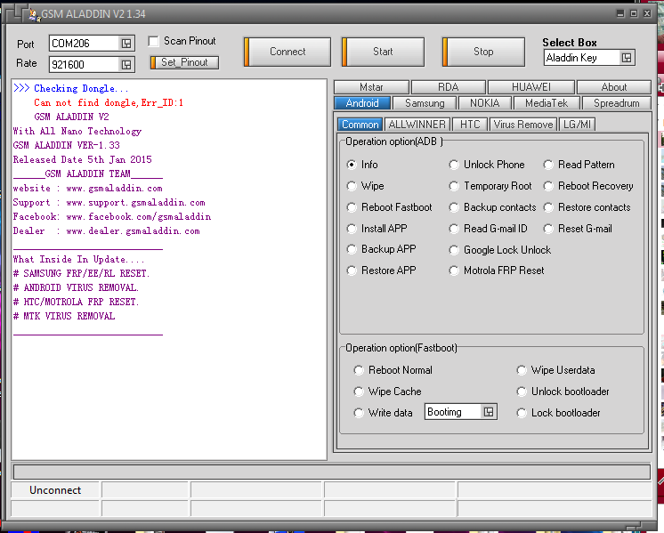Choose the Reboot Fastboot option
664x533 pixels.
point(389,207)
